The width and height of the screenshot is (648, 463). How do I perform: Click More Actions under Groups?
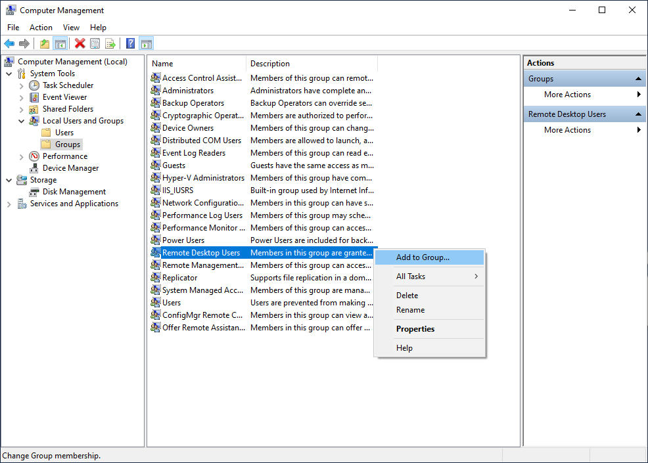click(x=567, y=94)
